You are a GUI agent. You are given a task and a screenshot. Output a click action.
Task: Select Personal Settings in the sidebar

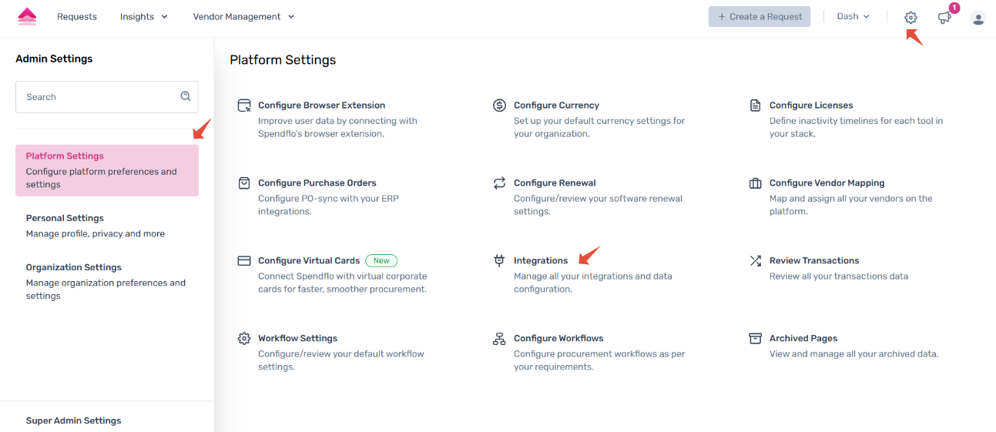point(65,218)
